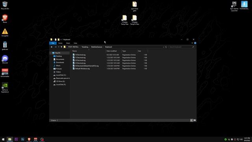Open Brave browser from the taskbar
Screen dimensions: 252x142
29,139
